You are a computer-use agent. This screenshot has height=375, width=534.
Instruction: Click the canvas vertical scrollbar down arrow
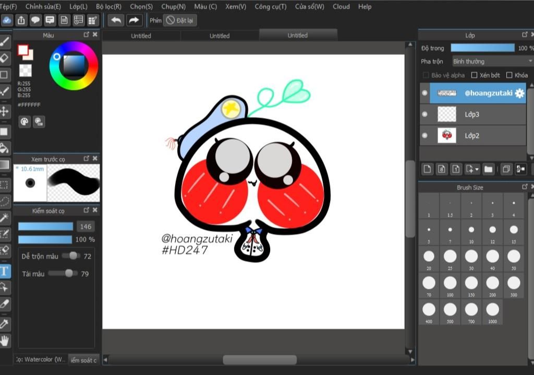tap(410, 351)
